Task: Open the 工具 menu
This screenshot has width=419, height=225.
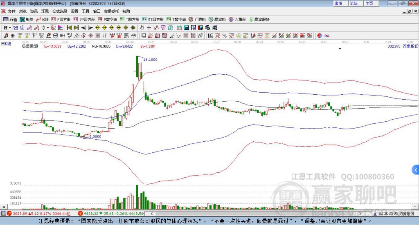Action: tap(86, 11)
